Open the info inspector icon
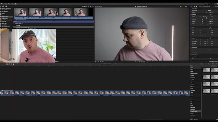This screenshot has height=122, width=218. click(197, 6)
